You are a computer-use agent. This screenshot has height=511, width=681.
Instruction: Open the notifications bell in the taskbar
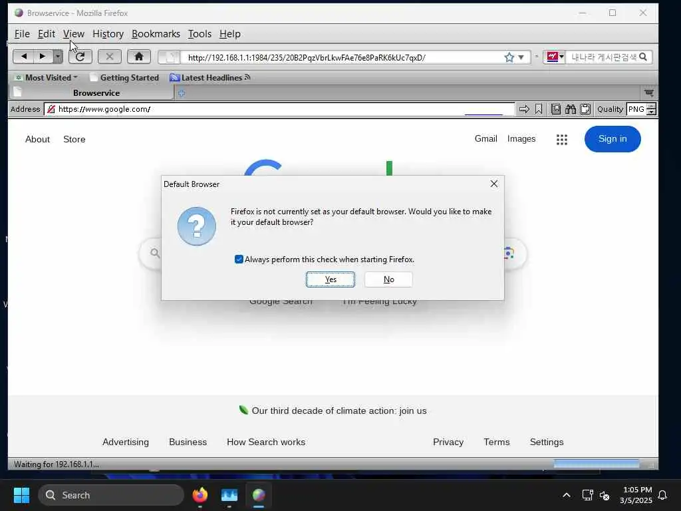coord(663,495)
